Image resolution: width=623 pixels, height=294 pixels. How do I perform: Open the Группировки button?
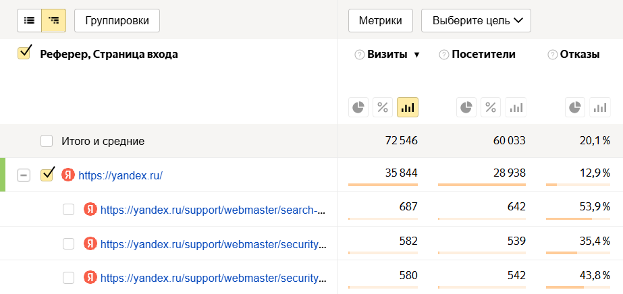[117, 20]
